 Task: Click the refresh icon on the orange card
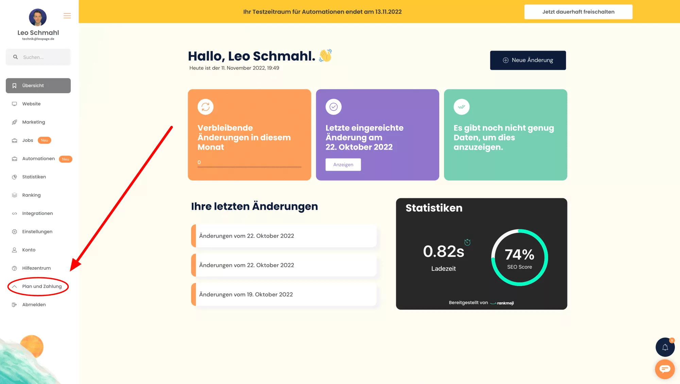[x=205, y=107]
